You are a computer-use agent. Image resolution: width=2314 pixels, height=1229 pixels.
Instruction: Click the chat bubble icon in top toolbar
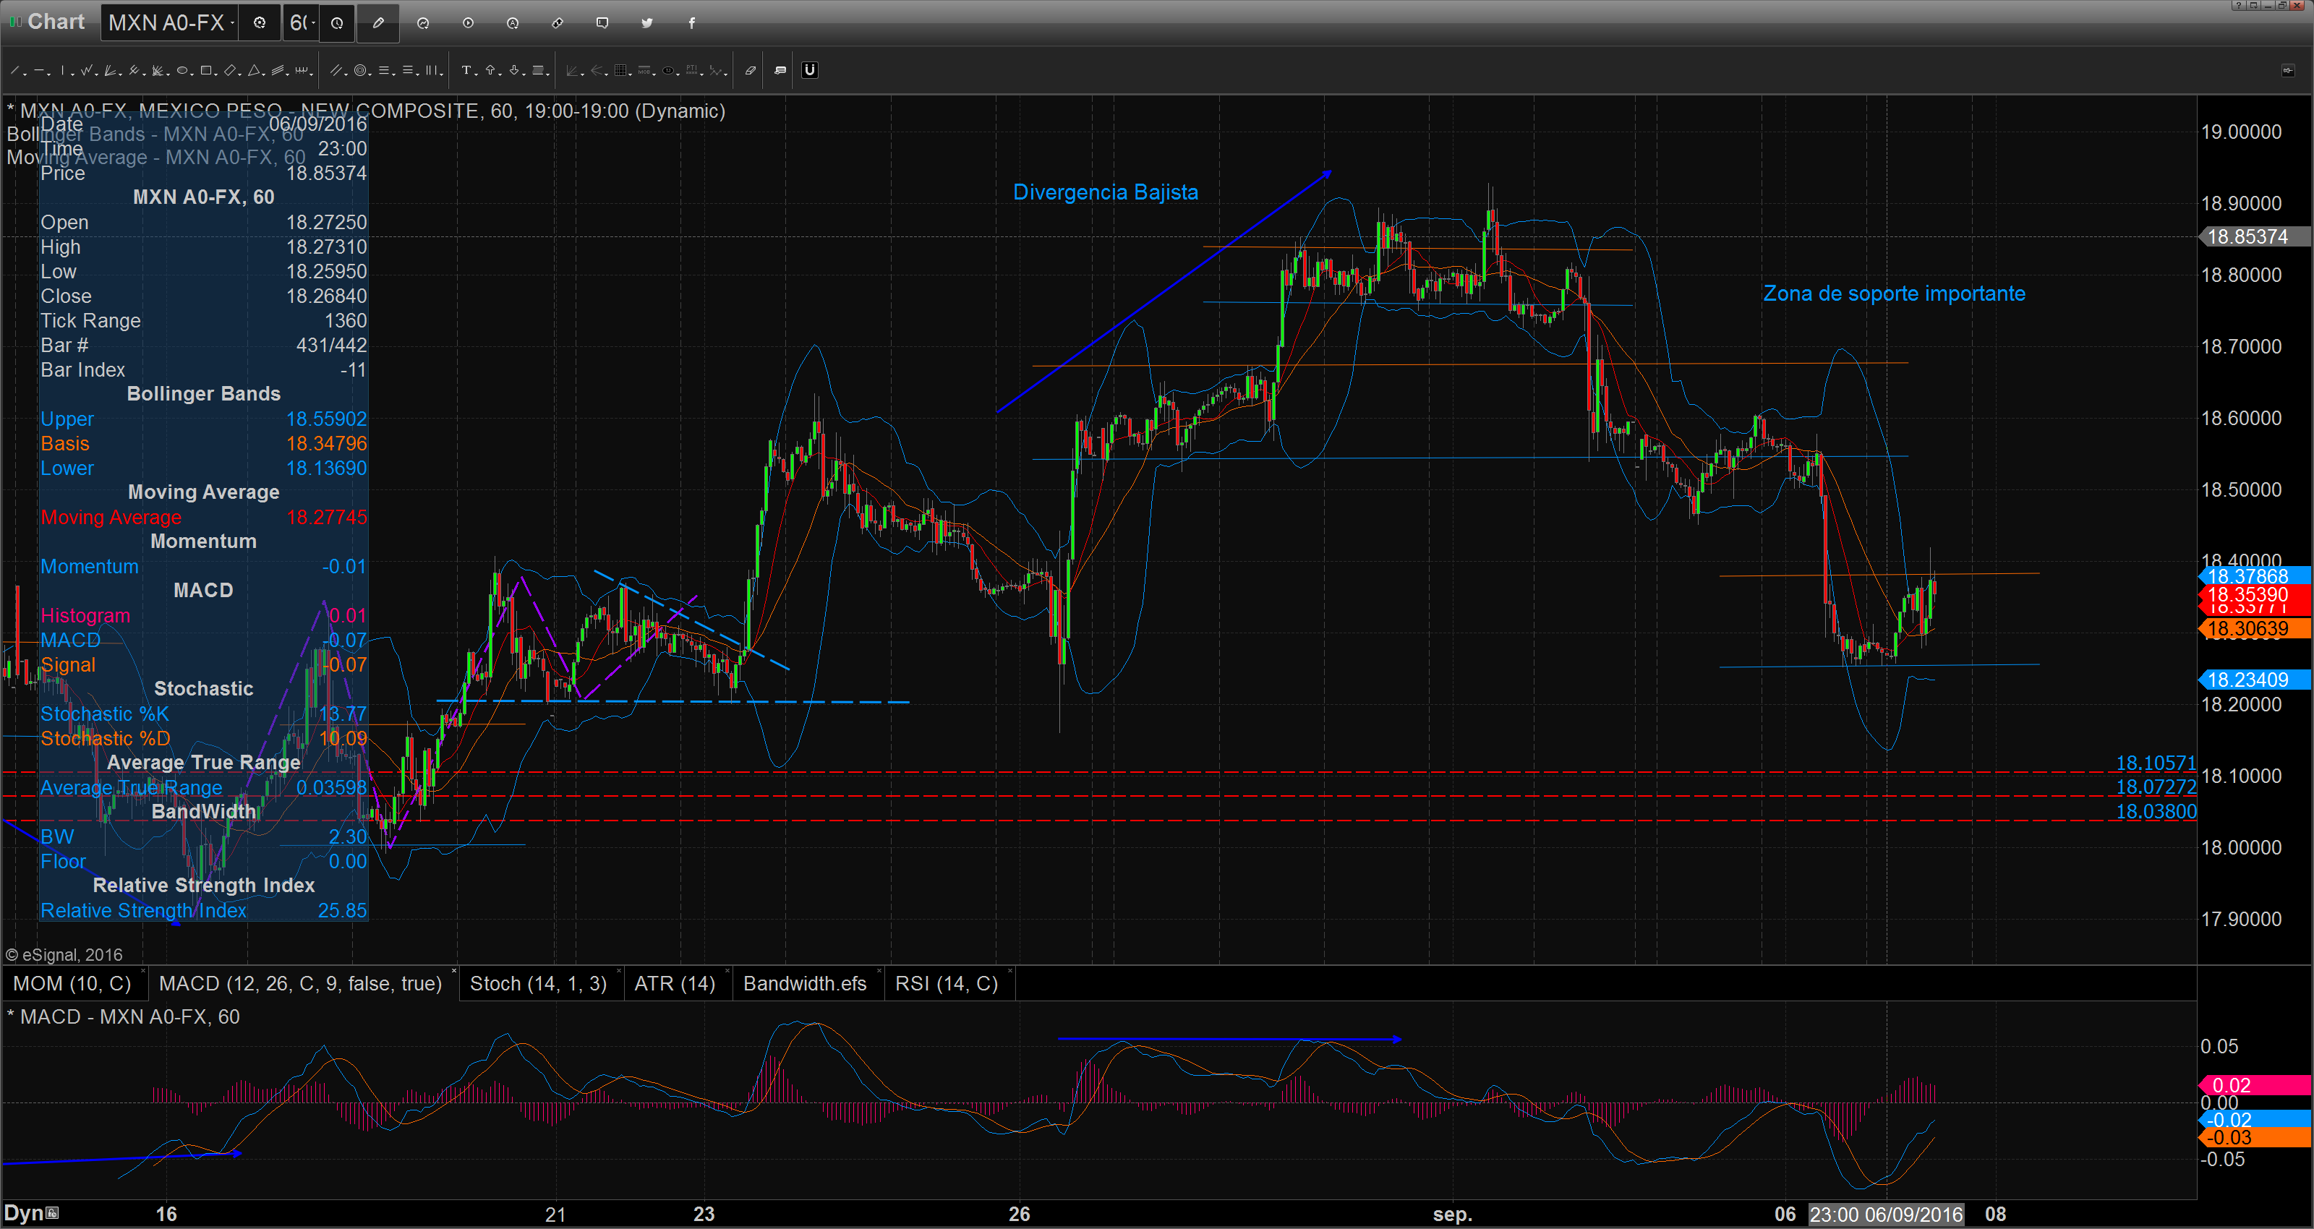(x=602, y=23)
